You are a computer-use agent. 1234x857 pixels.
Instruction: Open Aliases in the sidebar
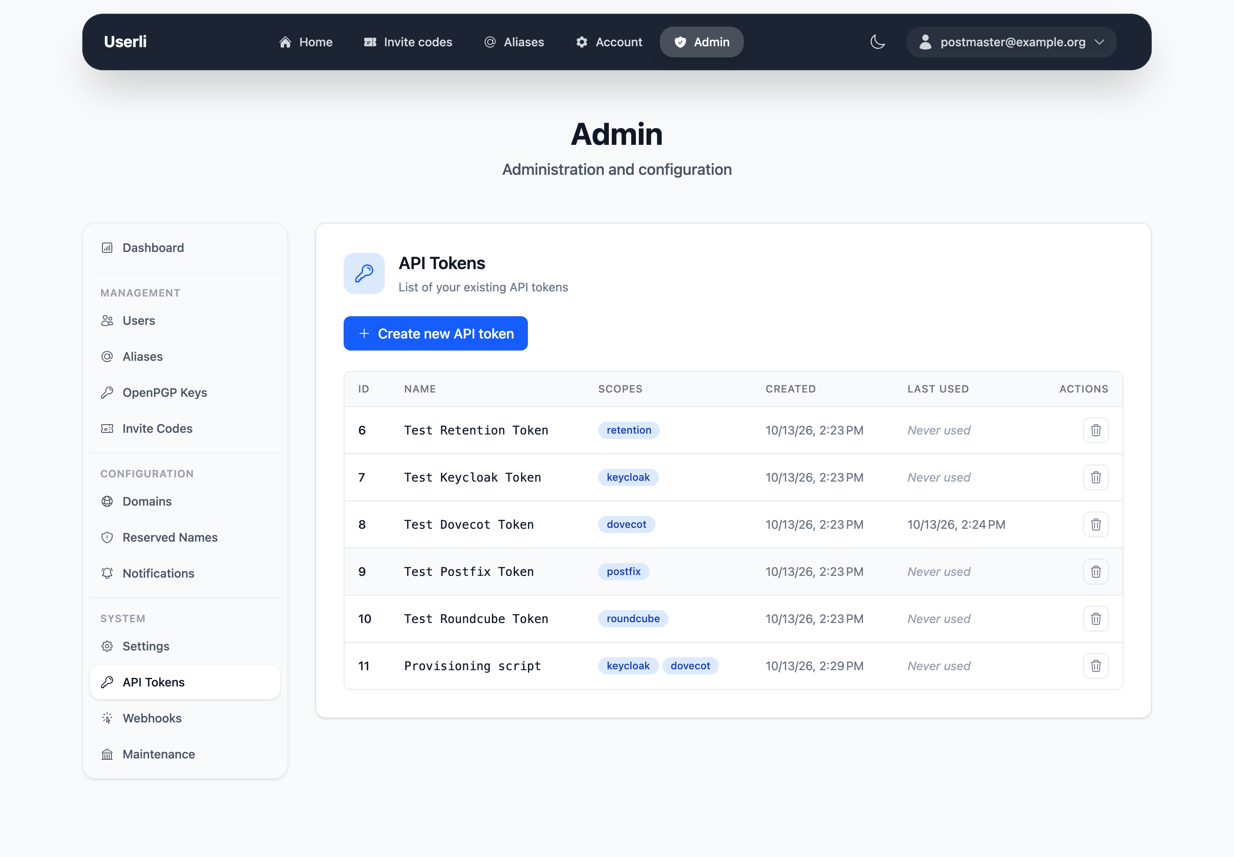185,357
